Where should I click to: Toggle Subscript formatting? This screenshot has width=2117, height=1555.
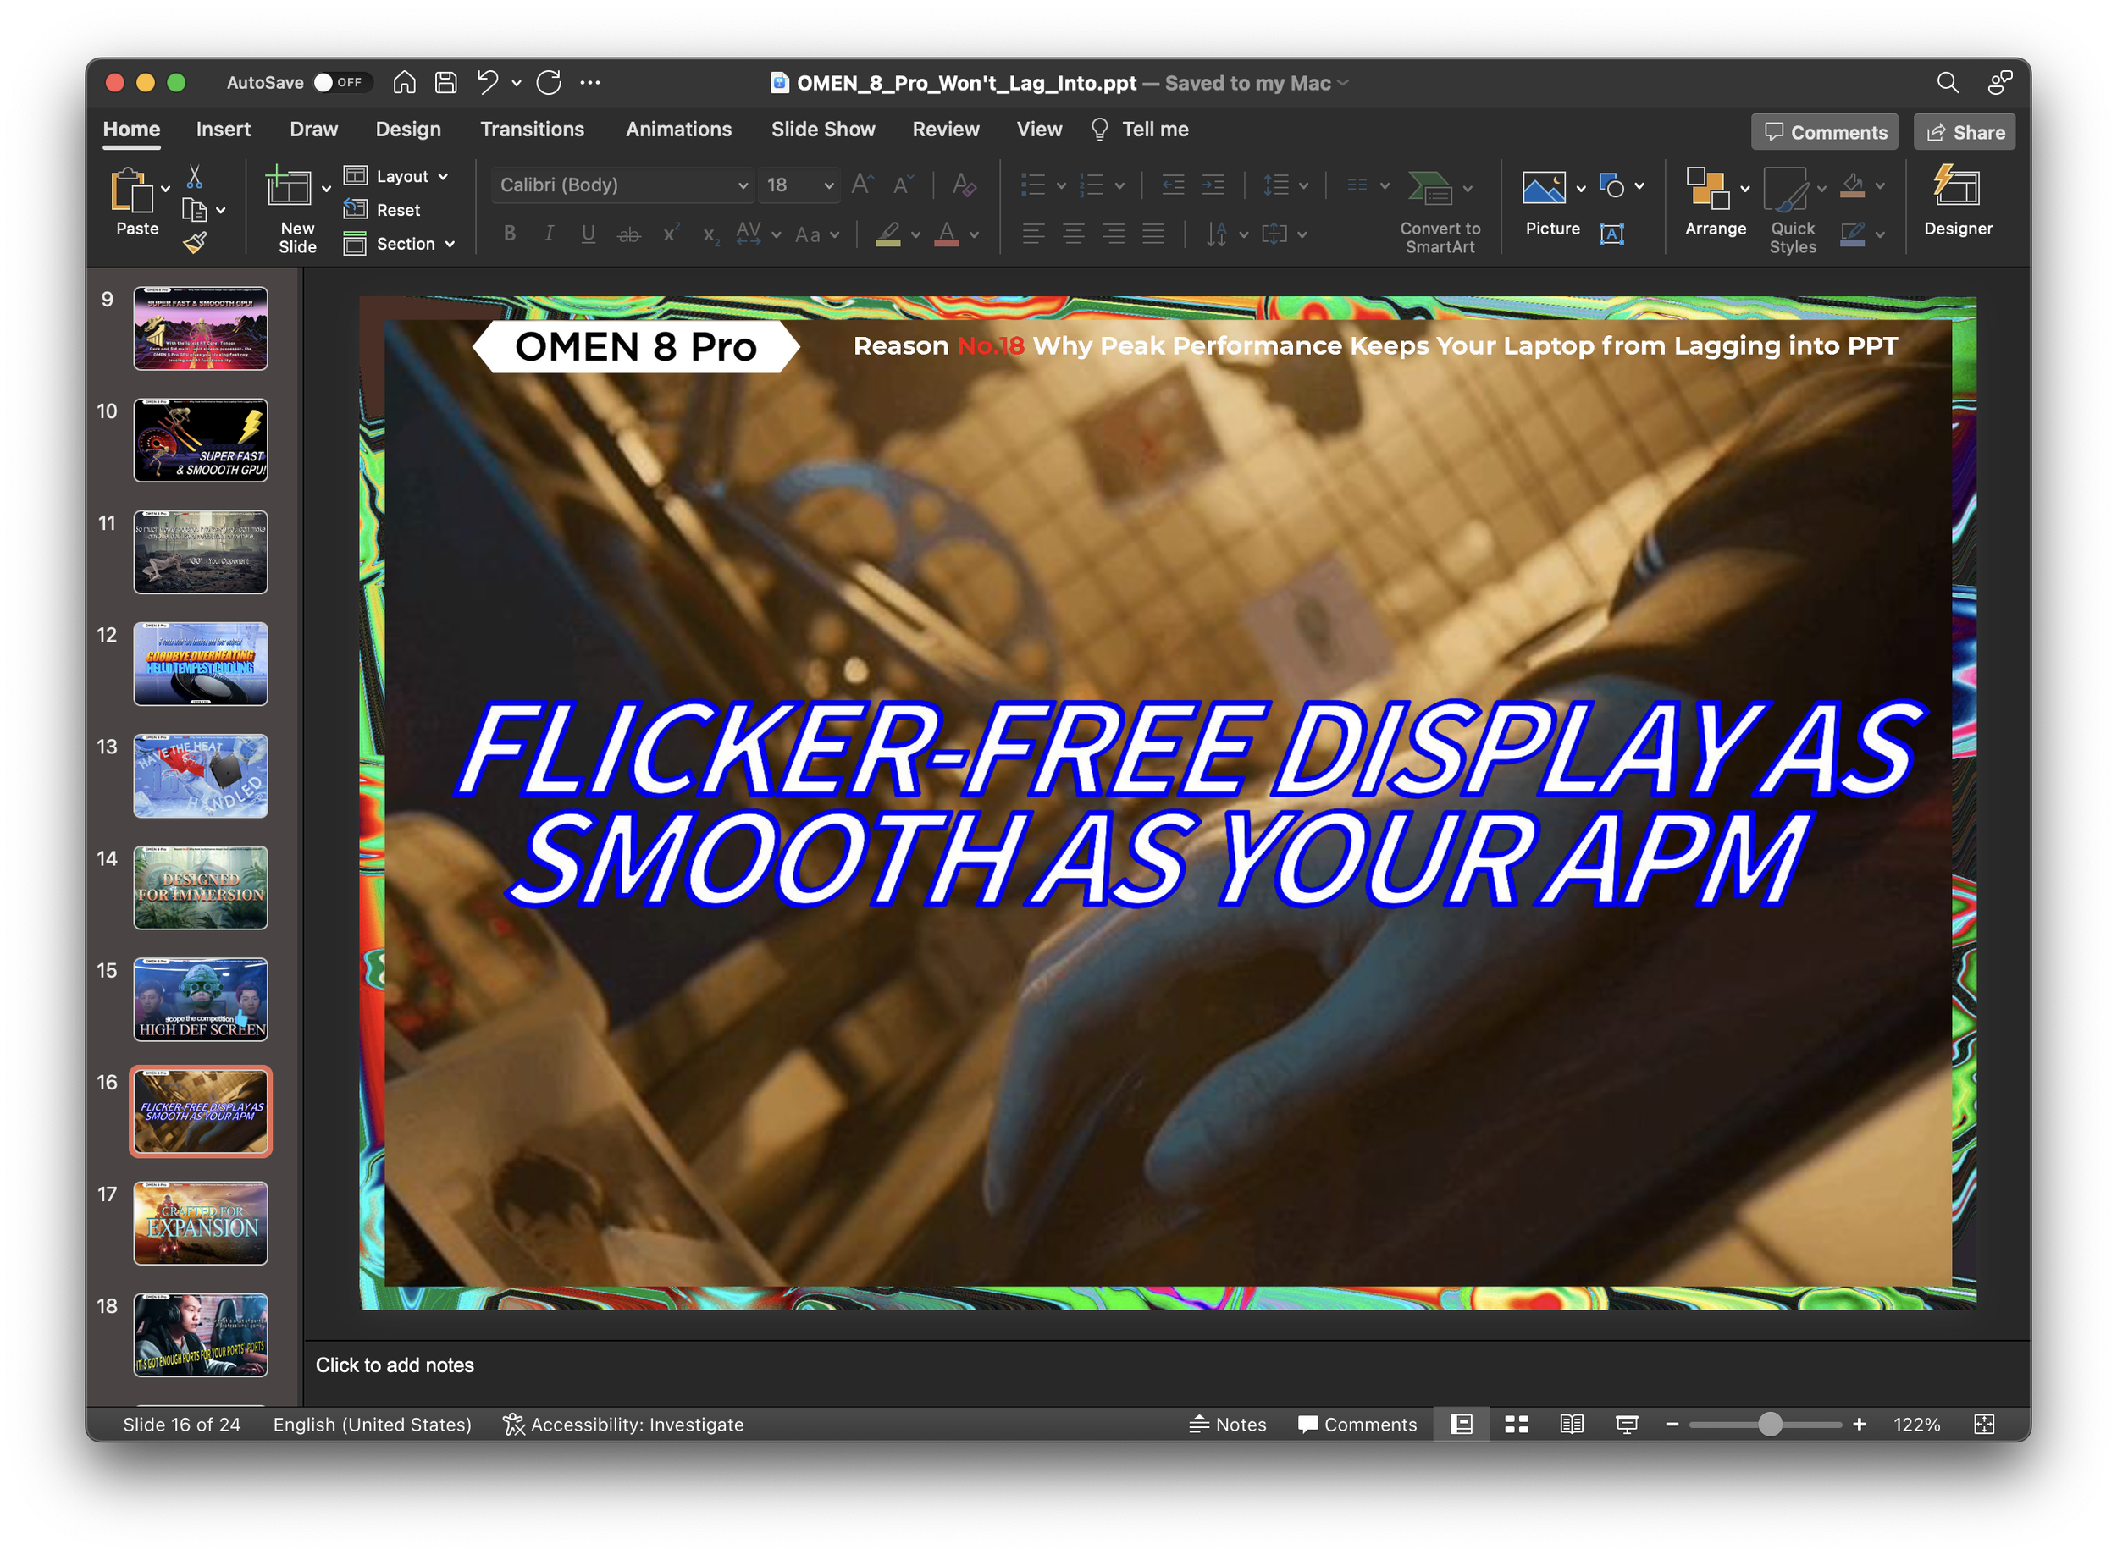pos(711,235)
